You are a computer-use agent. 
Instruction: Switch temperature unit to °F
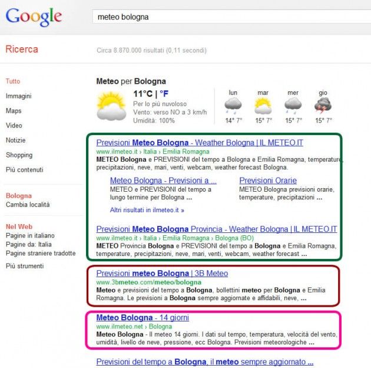click(x=165, y=94)
